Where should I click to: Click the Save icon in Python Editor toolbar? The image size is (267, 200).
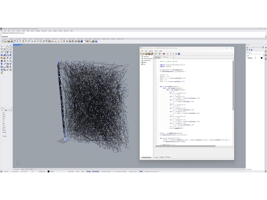point(146,54)
